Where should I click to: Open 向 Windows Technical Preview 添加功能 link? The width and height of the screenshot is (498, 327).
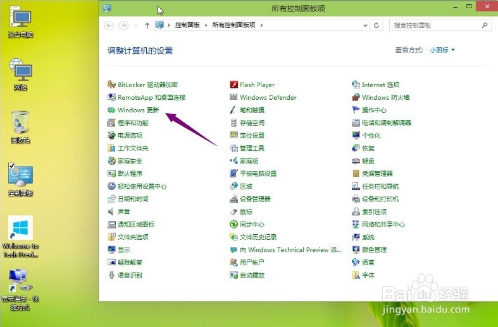(290, 250)
